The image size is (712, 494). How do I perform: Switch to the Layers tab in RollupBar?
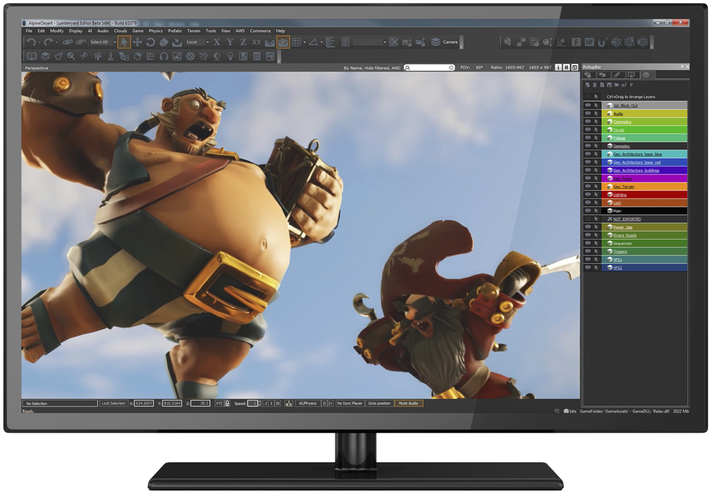[646, 75]
